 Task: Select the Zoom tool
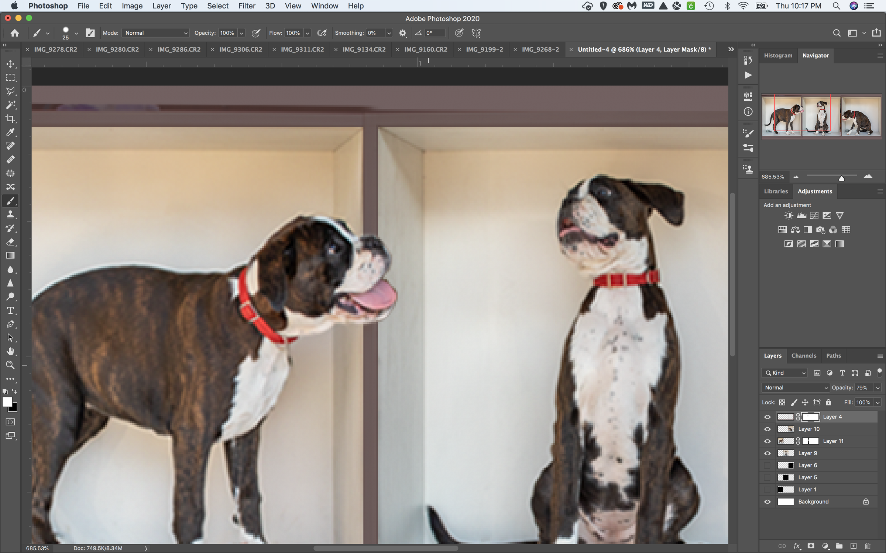click(x=10, y=365)
